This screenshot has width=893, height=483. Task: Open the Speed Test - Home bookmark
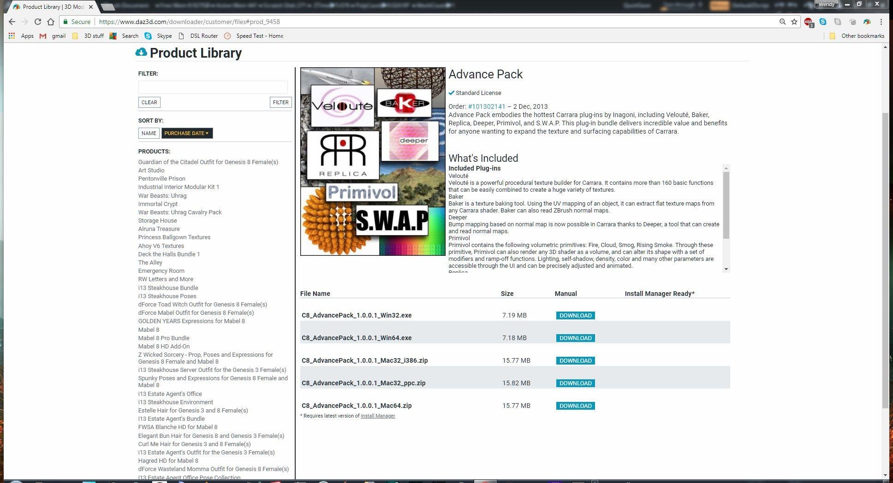254,36
